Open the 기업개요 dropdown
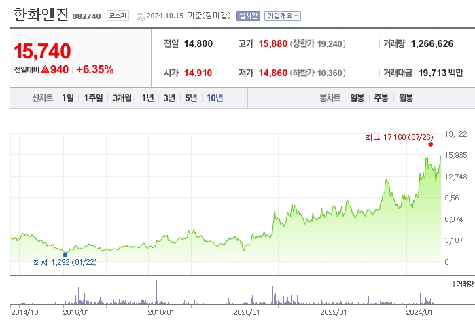 click(282, 16)
